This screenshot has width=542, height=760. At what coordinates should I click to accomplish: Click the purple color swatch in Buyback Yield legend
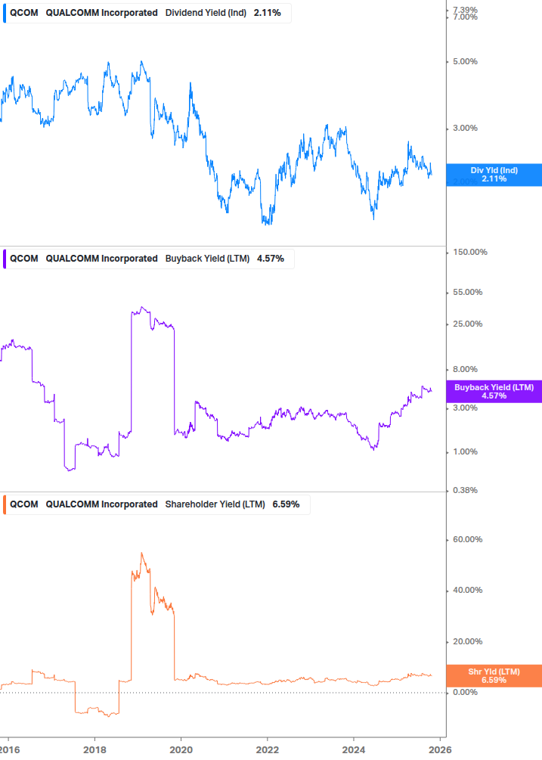[5, 259]
